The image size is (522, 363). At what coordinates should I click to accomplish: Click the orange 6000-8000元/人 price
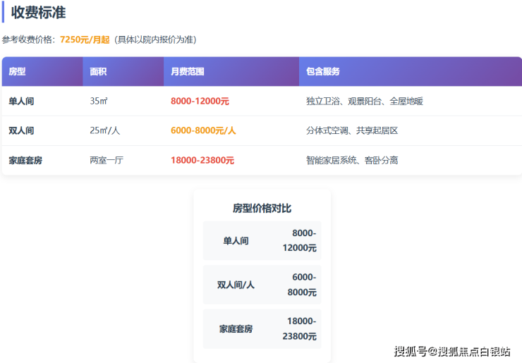tap(203, 131)
